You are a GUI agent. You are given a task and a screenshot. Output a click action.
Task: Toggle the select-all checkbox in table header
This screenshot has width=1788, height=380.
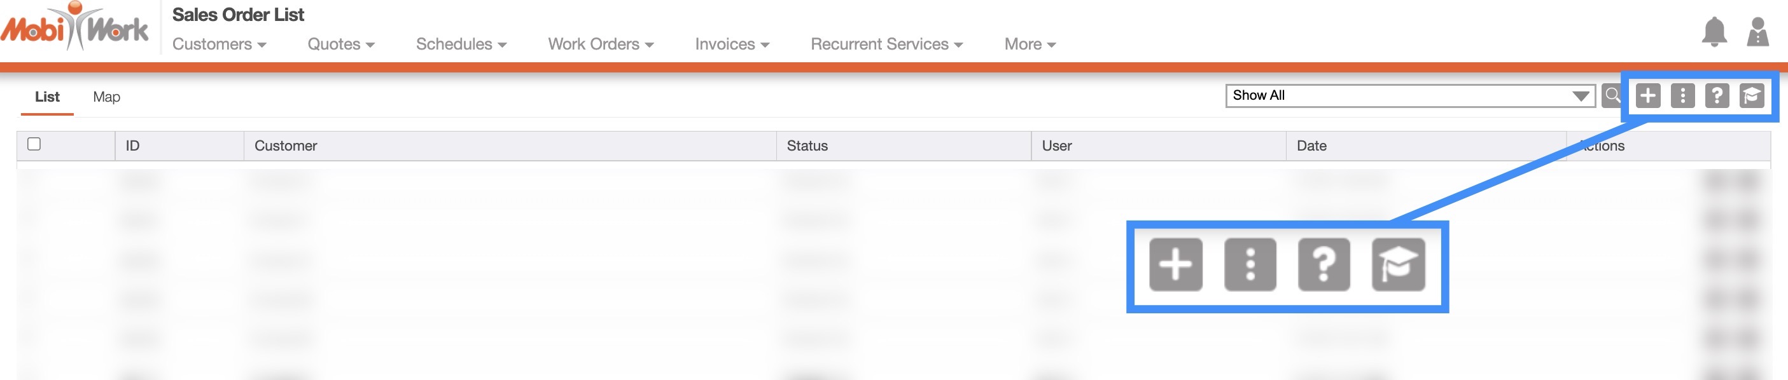click(34, 144)
